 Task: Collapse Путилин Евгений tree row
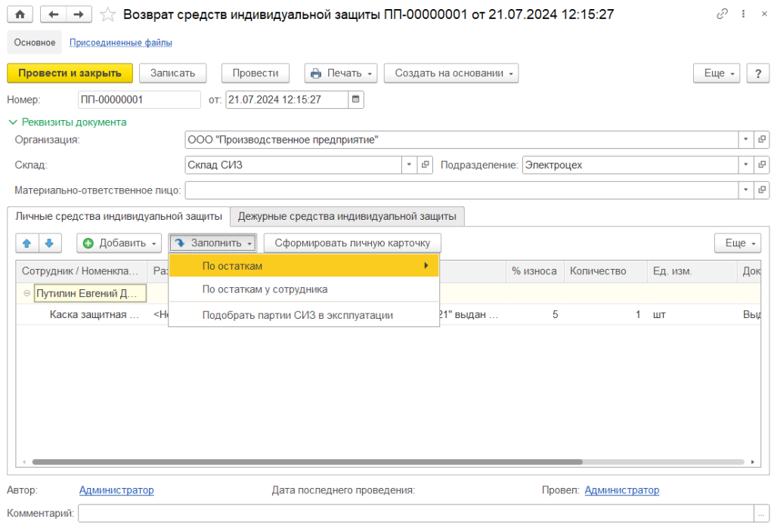tap(28, 293)
